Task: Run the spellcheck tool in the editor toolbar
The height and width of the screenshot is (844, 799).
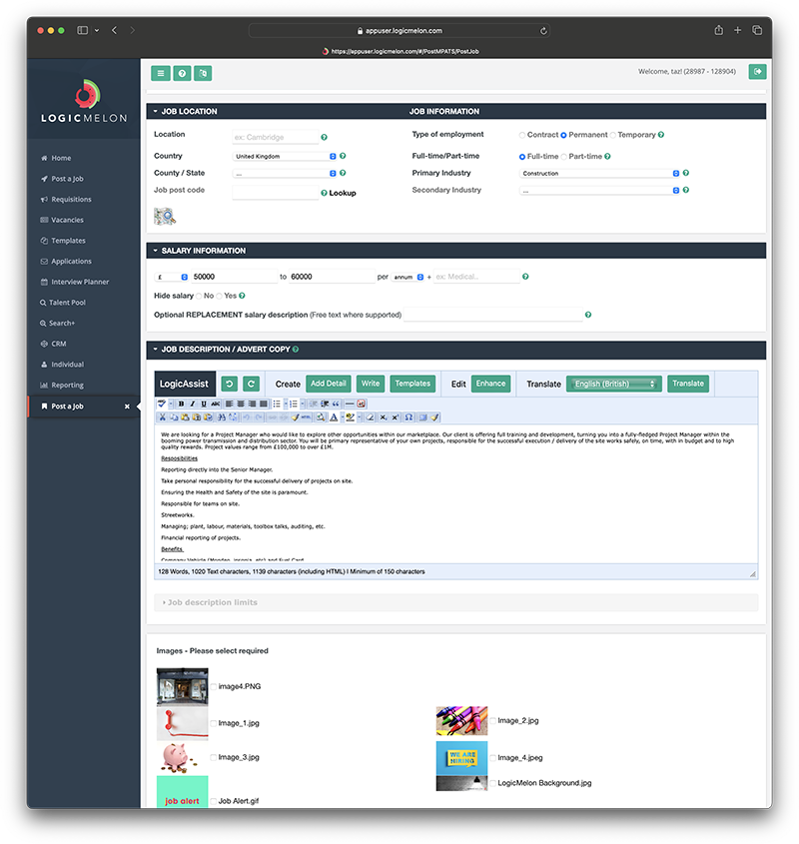Action: coord(160,403)
